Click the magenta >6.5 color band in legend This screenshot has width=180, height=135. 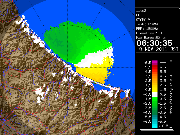click(x=155, y=63)
